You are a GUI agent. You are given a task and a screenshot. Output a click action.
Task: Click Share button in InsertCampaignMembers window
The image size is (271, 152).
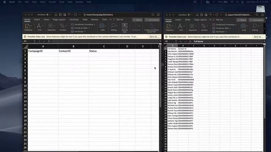[x=137, y=20]
